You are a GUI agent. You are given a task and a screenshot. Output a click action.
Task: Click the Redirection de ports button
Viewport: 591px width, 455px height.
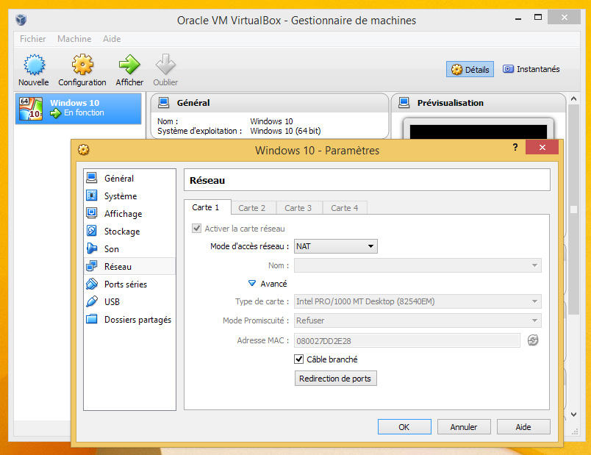pyautogui.click(x=335, y=379)
